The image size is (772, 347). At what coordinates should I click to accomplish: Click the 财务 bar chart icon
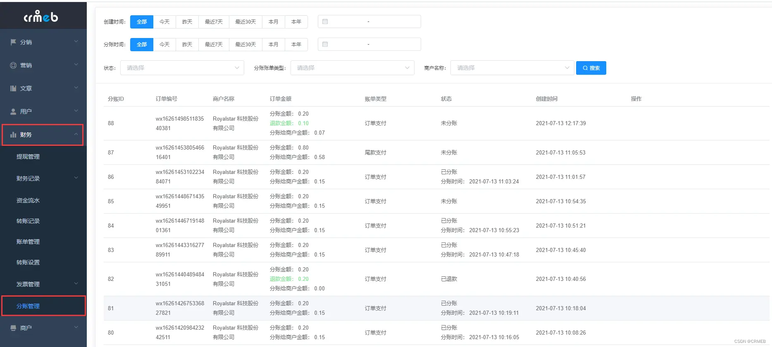point(13,135)
